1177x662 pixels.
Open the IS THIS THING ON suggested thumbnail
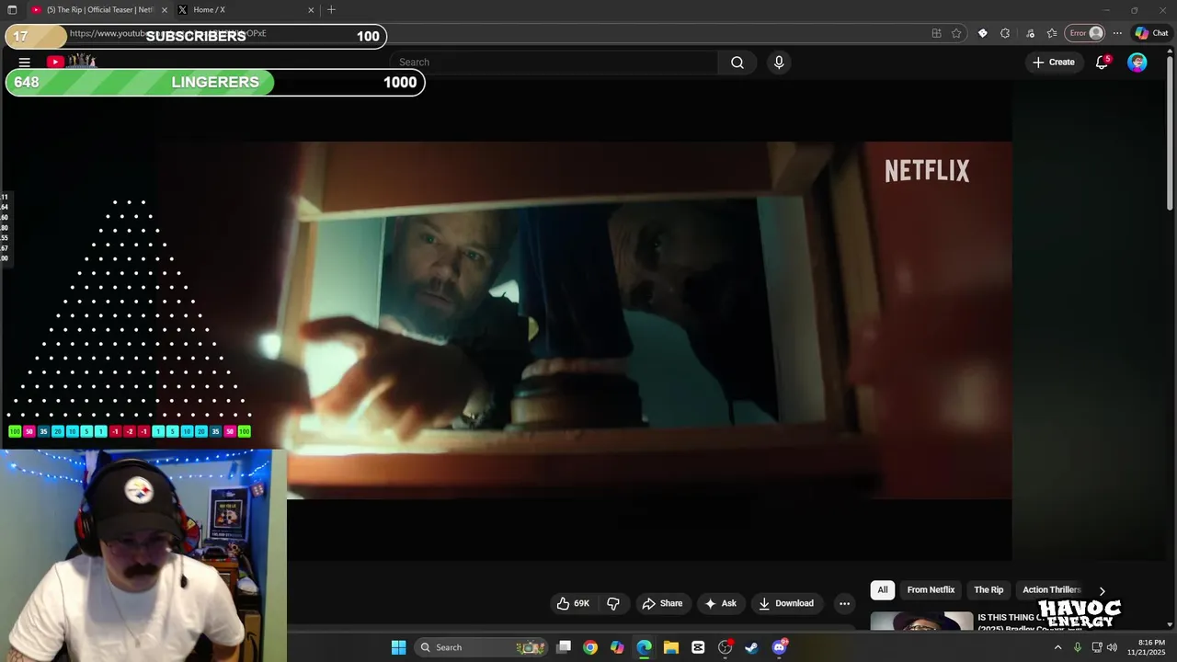[x=921, y=622]
